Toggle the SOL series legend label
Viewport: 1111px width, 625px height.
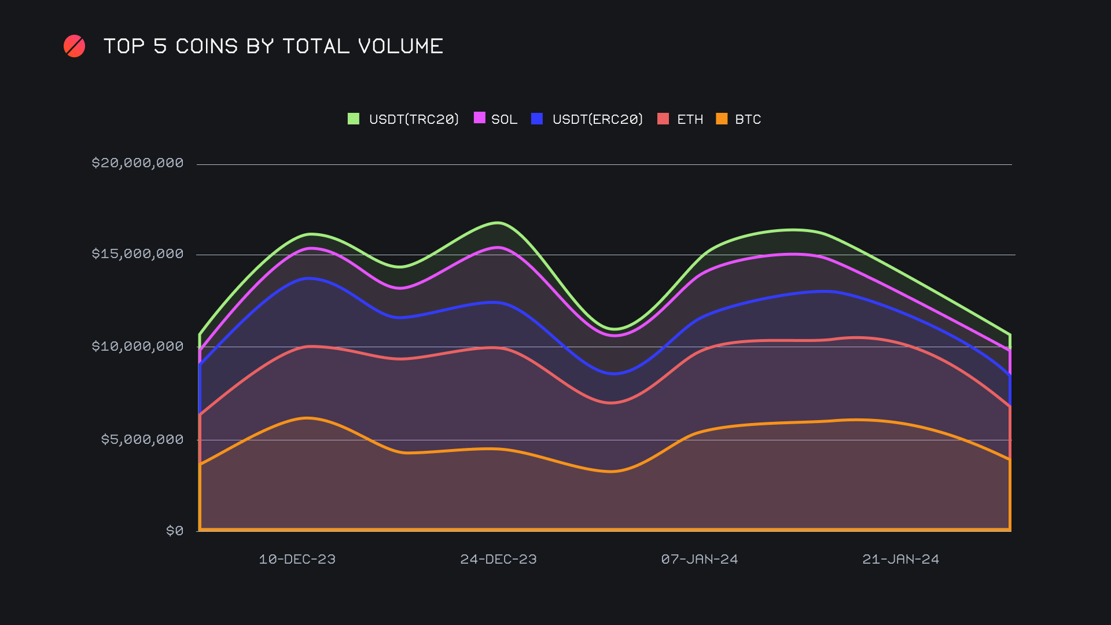[x=504, y=119]
